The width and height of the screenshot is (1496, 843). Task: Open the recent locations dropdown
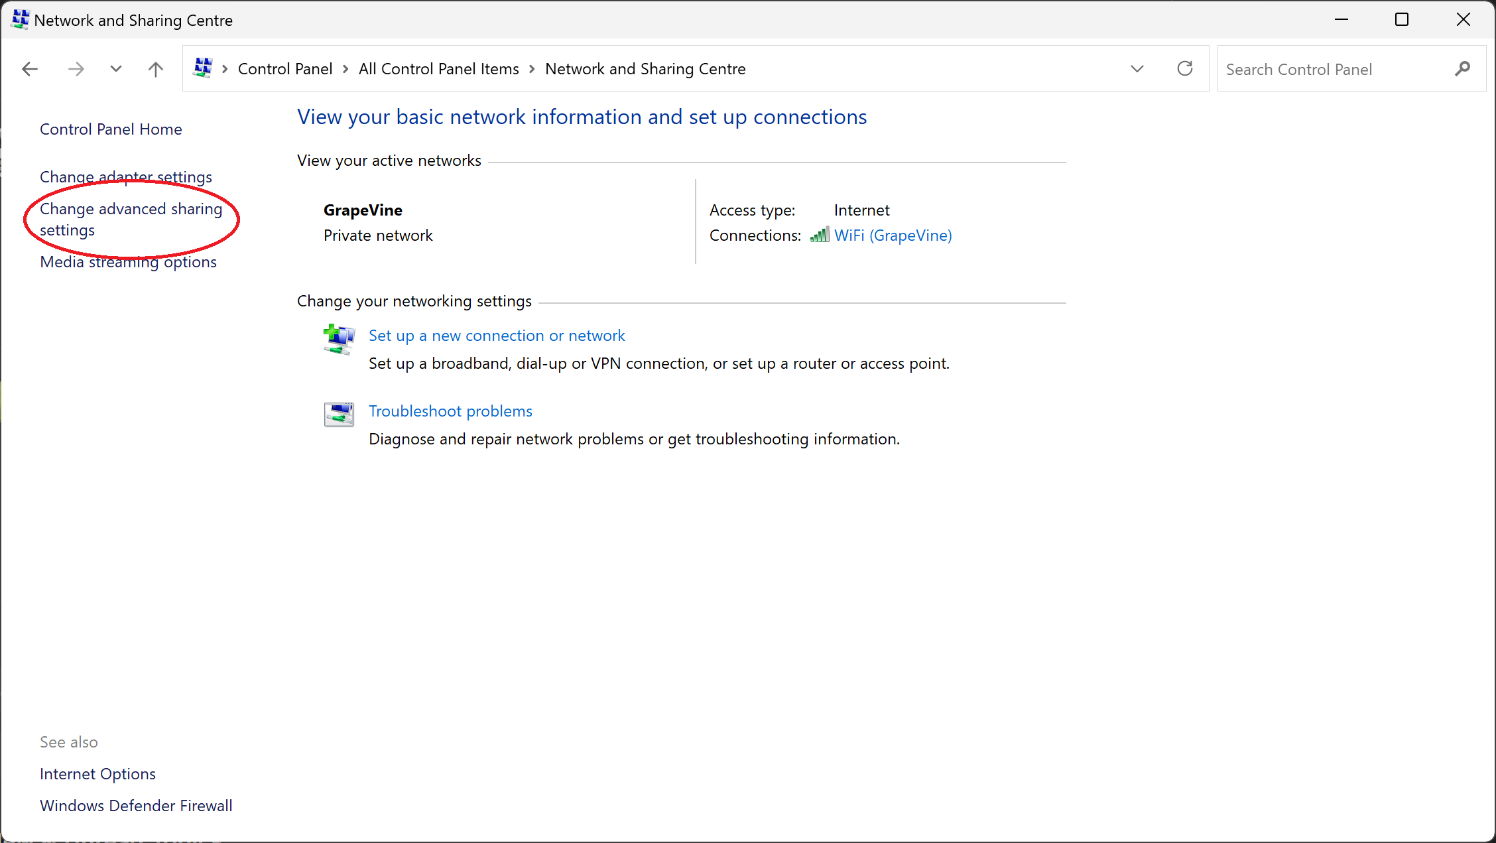click(116, 69)
